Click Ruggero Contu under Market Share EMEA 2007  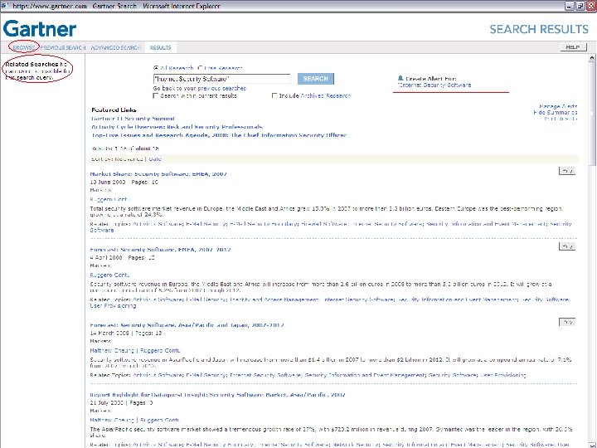tap(110, 199)
